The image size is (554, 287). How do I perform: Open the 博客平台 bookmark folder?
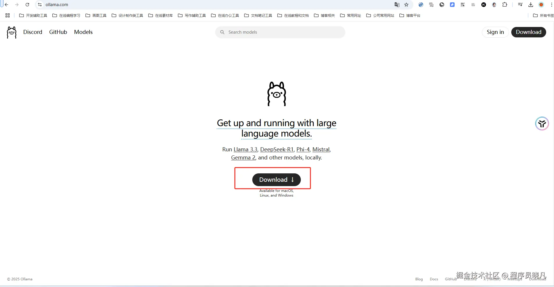coord(410,15)
